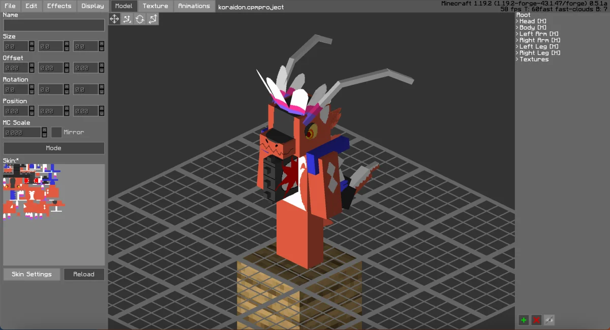Click the Left Leg [H] label
This screenshot has height=330, width=610.
coord(539,47)
